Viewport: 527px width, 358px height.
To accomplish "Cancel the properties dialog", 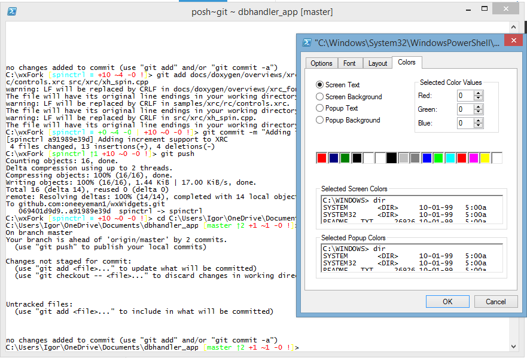I will pos(495,302).
